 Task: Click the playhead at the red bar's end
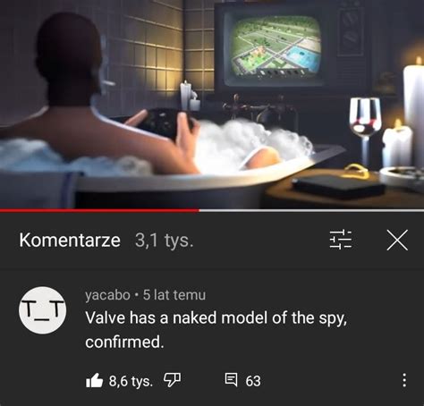199,210
